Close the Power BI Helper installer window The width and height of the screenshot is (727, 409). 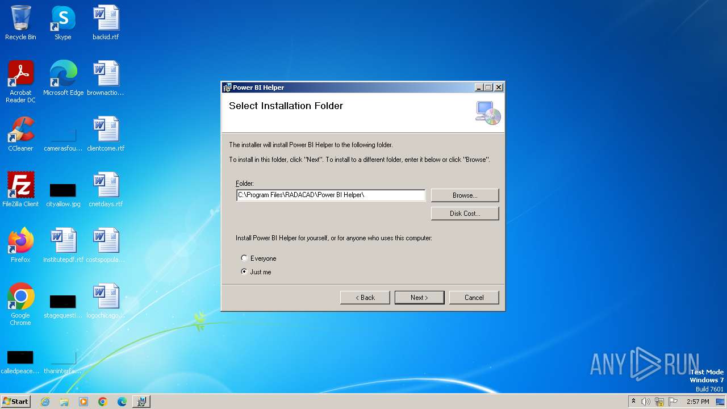498,87
